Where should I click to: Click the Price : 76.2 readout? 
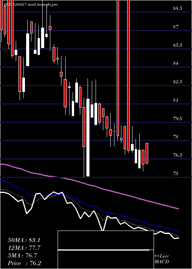24,263
